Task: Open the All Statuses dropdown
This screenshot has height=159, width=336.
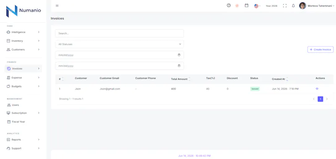Action: pyautogui.click(x=119, y=44)
